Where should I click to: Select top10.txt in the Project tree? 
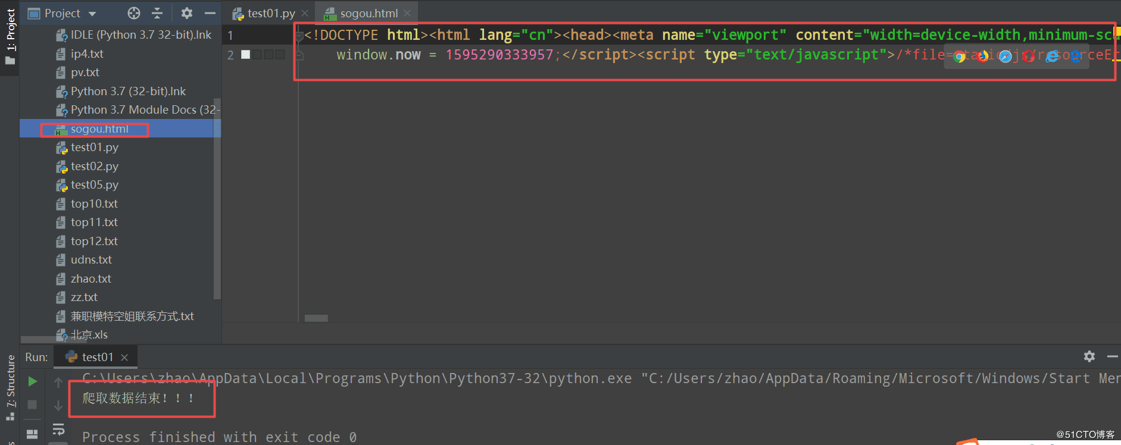93,203
